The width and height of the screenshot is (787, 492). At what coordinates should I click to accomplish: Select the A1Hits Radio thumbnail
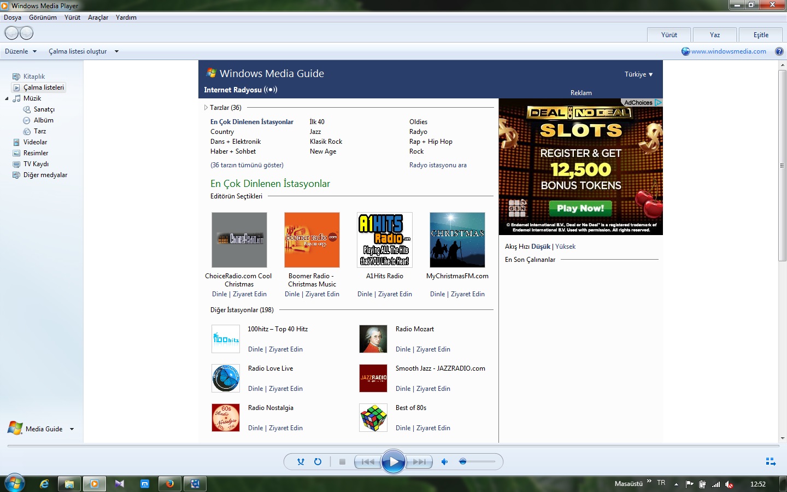(x=385, y=240)
